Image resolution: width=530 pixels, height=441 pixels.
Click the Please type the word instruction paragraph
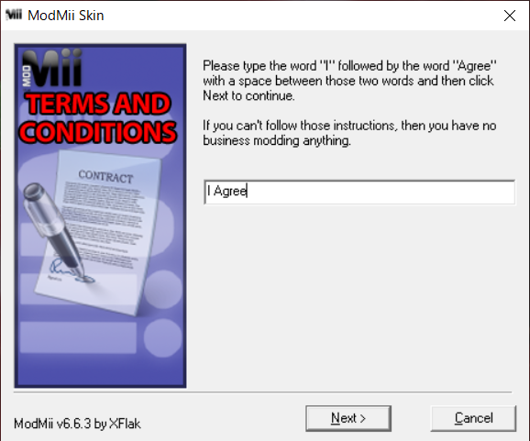pyautogui.click(x=349, y=81)
